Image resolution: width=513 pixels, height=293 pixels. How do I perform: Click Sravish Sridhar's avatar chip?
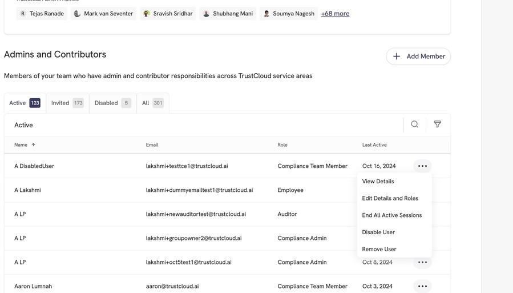pyautogui.click(x=168, y=14)
